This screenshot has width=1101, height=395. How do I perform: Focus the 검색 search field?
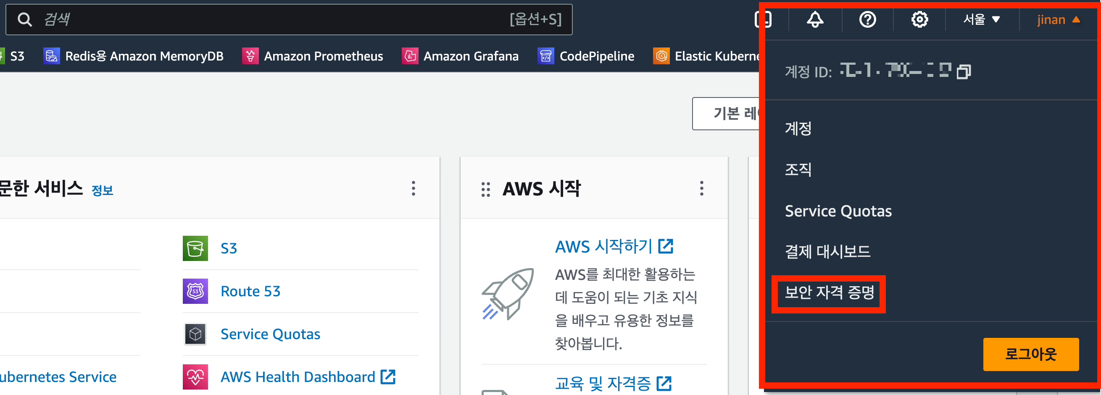(289, 20)
